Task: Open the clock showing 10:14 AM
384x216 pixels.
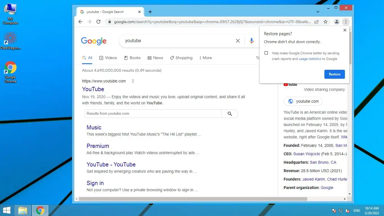Action: (x=372, y=211)
